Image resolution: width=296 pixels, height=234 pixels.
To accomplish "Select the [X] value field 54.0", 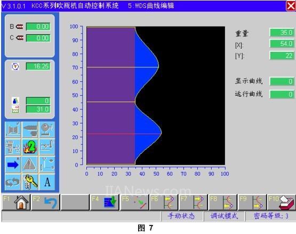I will (282, 44).
